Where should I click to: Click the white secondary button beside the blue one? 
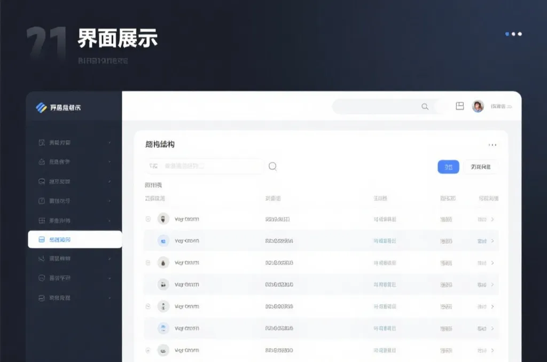click(x=481, y=167)
